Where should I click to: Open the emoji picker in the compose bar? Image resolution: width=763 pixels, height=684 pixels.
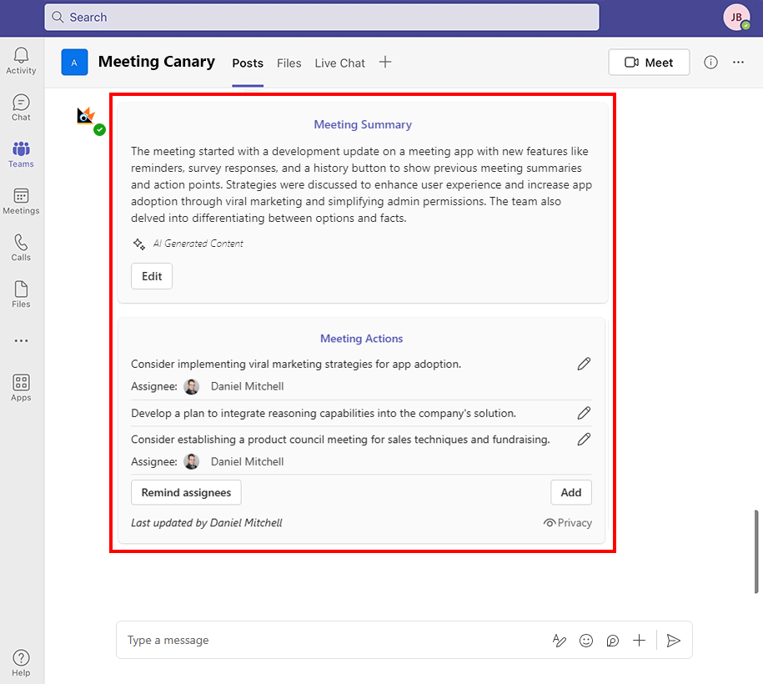(585, 640)
